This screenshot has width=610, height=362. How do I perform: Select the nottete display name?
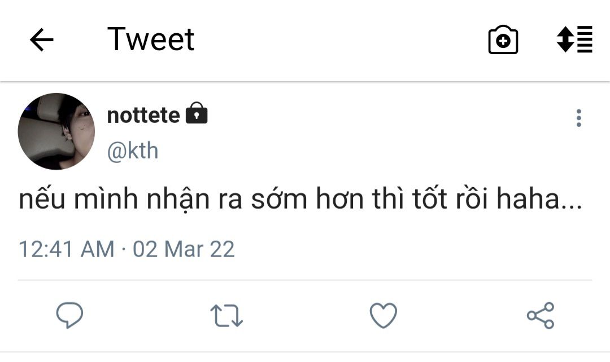coord(143,115)
